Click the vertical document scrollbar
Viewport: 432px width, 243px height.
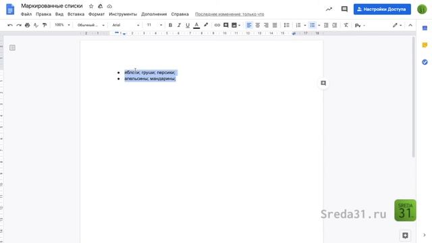[x=413, y=97]
